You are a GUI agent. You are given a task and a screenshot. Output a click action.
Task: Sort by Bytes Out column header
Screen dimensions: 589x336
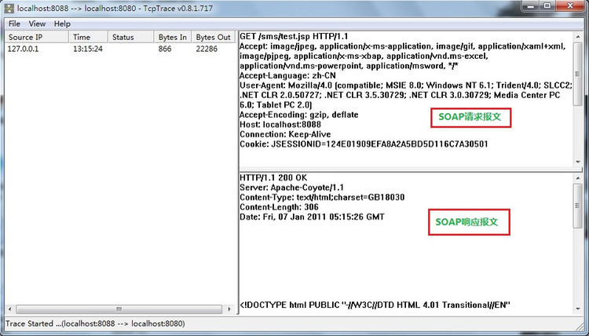coord(214,37)
